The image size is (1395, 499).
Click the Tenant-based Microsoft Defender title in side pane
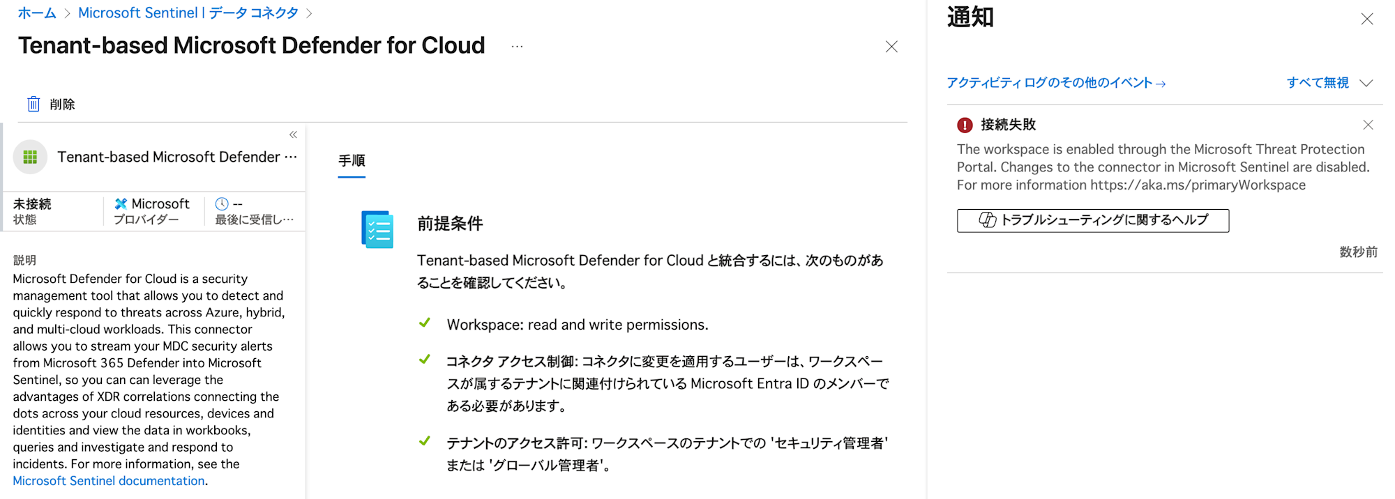tap(177, 157)
